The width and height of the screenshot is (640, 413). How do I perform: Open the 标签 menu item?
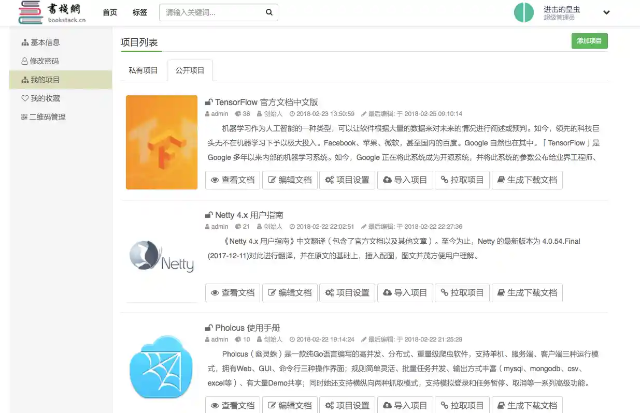[139, 12]
